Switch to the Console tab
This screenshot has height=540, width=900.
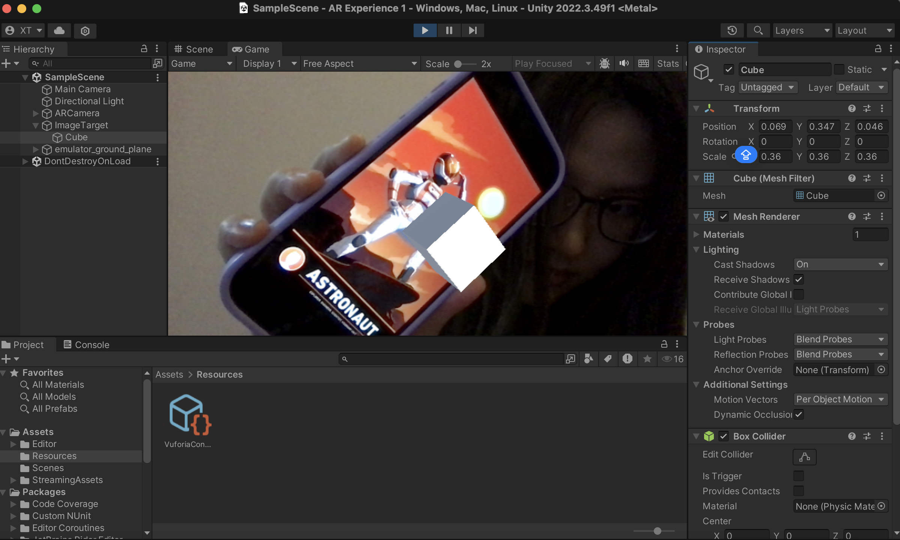[x=86, y=345]
